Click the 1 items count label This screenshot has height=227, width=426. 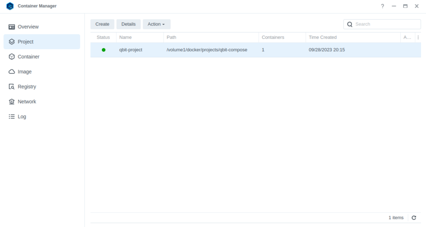click(396, 218)
